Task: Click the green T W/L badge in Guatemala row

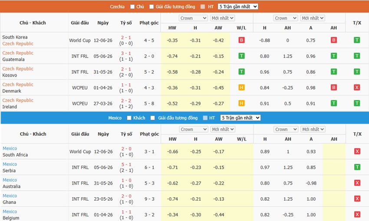Action: [x=241, y=56]
